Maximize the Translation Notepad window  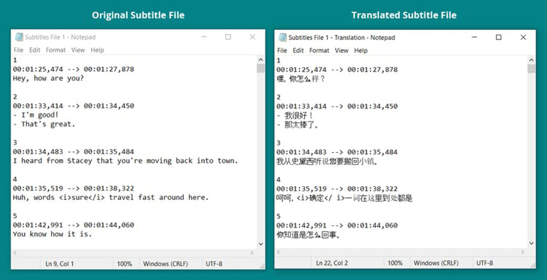click(499, 37)
